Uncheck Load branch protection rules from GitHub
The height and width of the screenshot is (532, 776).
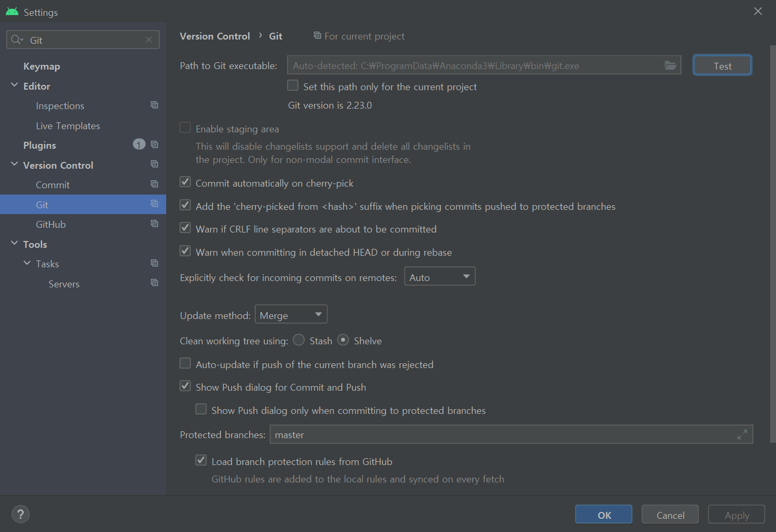(x=201, y=460)
